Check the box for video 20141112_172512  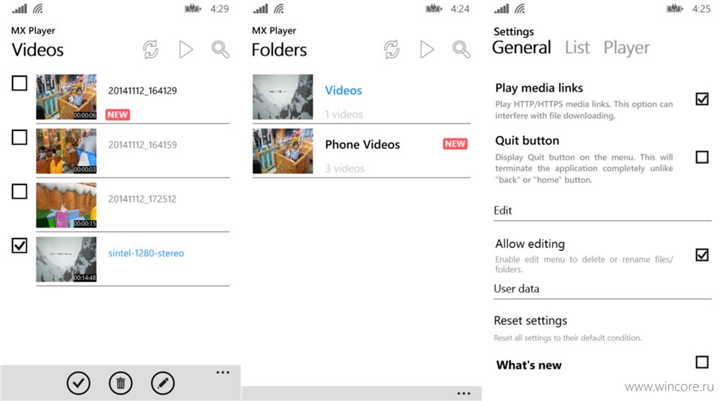[19, 192]
